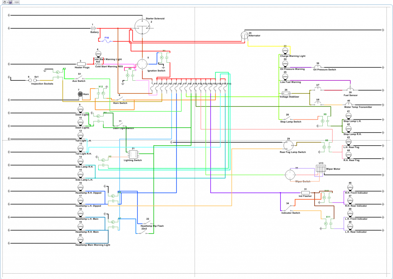Click the Wiper Switch rotary dial
The image size is (393, 279).
click(x=290, y=174)
